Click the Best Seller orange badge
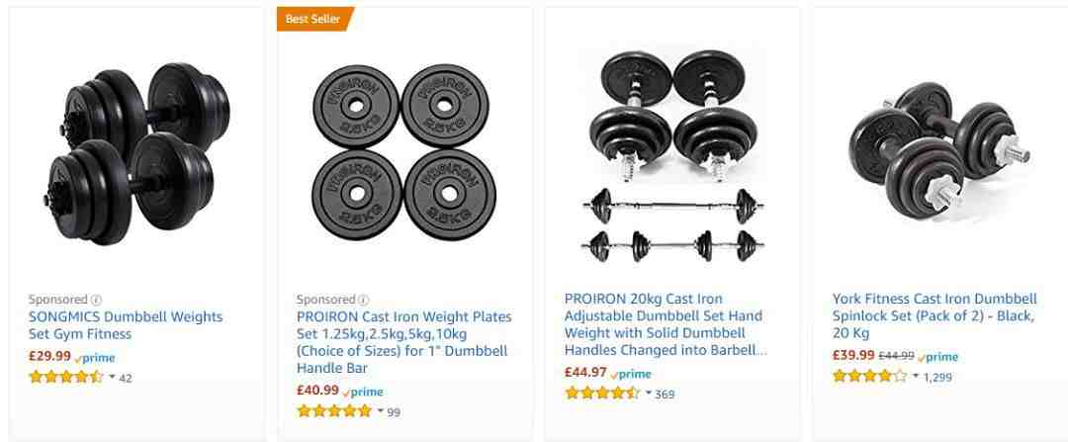The height and width of the screenshot is (442, 1068). click(x=315, y=19)
